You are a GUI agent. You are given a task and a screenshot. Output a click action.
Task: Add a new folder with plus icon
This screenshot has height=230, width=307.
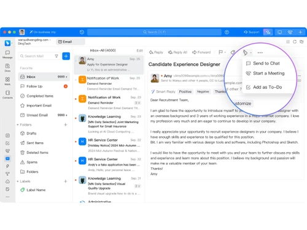(x=66, y=125)
